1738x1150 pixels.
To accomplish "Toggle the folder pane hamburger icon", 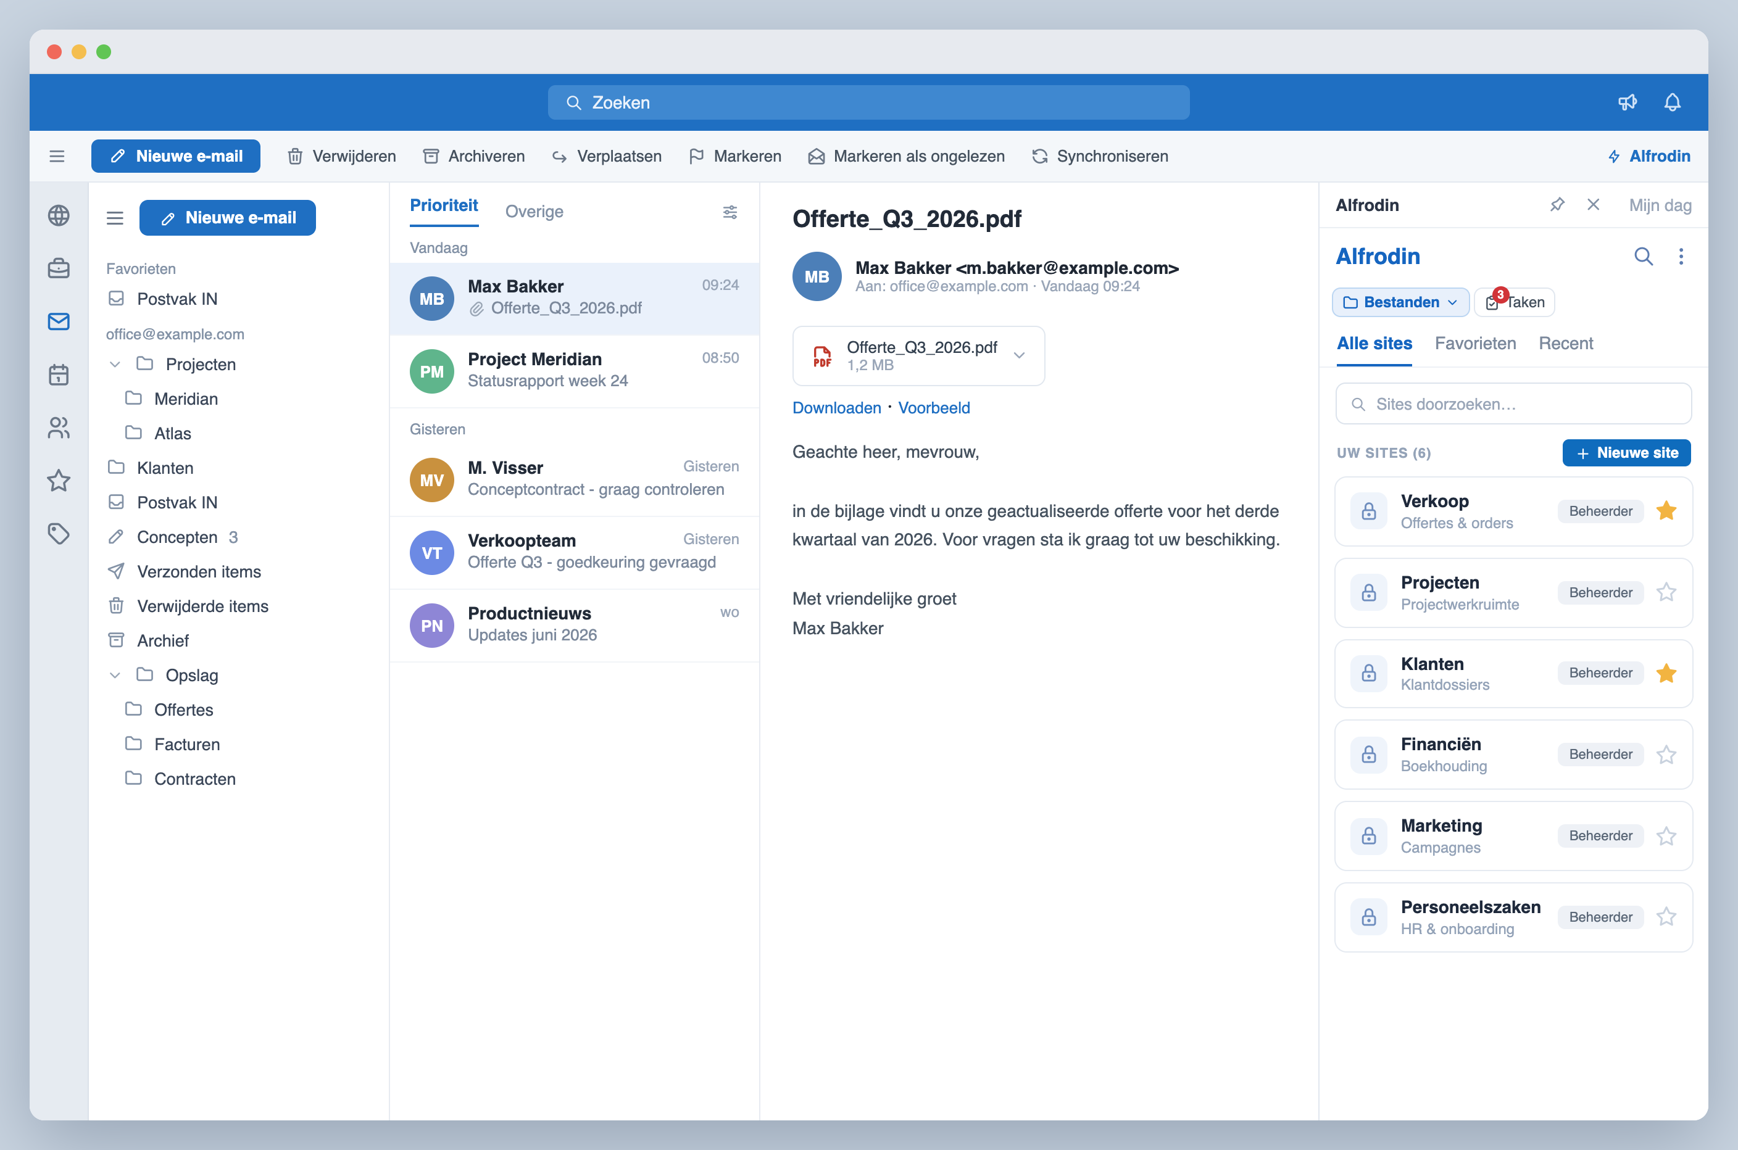I will pyautogui.click(x=114, y=218).
